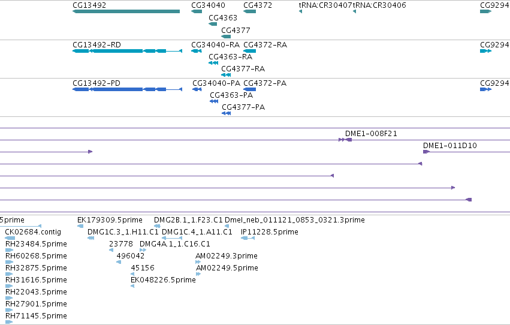510x325 pixels.
Task: Click the RH22043.5prime EST label
Action: pyautogui.click(x=36, y=293)
